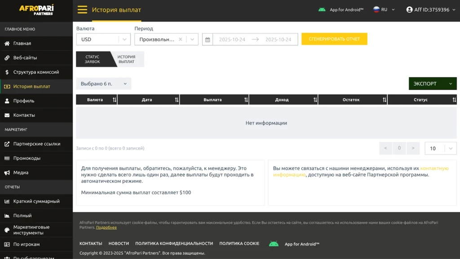Clear the Произвольн period selection
The image size is (460, 259).
pos(181,39)
